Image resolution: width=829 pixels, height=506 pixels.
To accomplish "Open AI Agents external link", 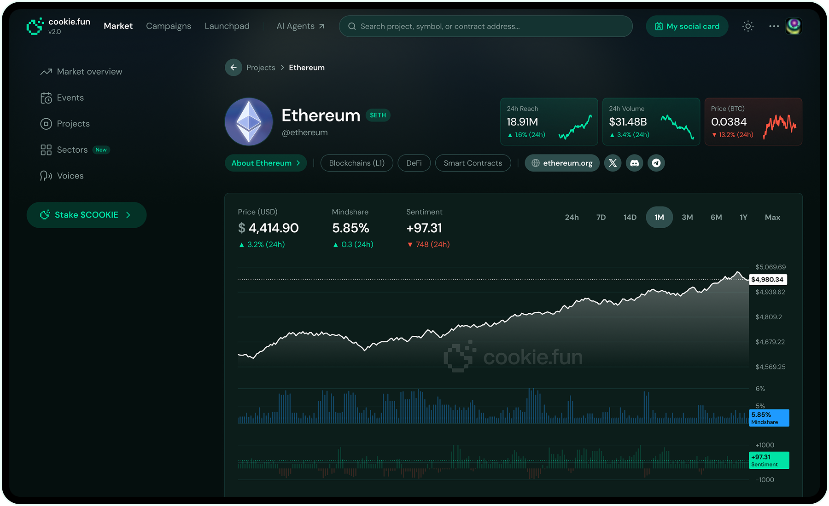I will (300, 26).
